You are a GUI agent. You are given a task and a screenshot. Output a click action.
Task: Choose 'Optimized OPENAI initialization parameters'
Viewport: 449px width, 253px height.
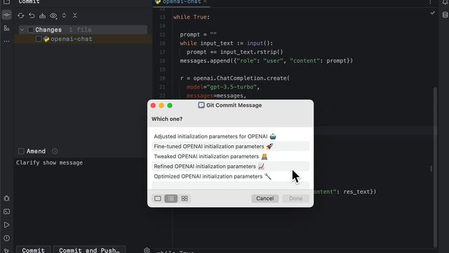[231, 176]
